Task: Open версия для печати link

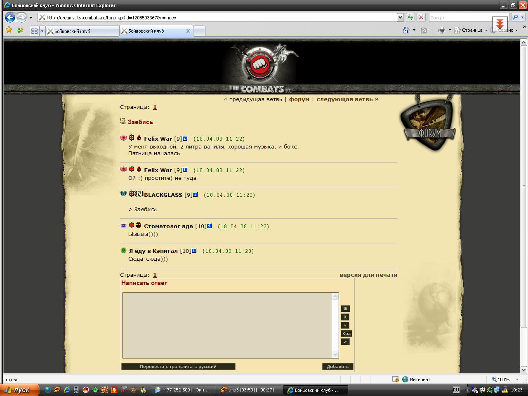Action: point(368,275)
